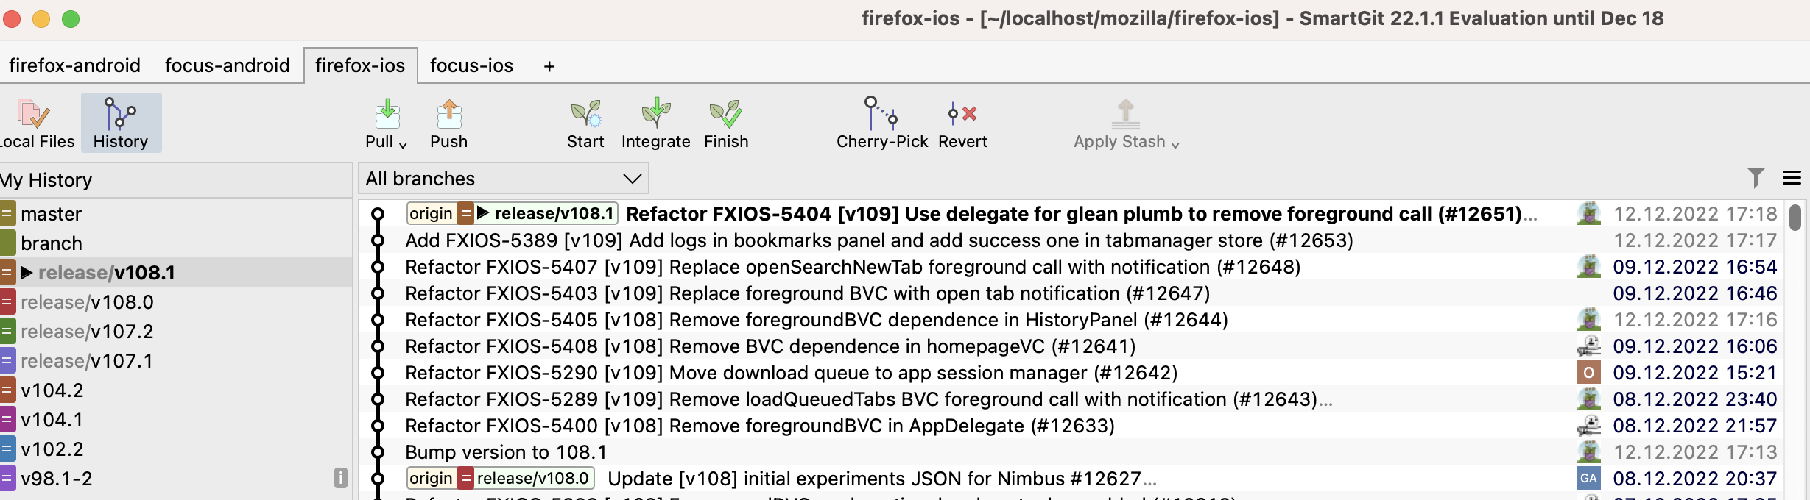Add a new repository tab

point(549,66)
